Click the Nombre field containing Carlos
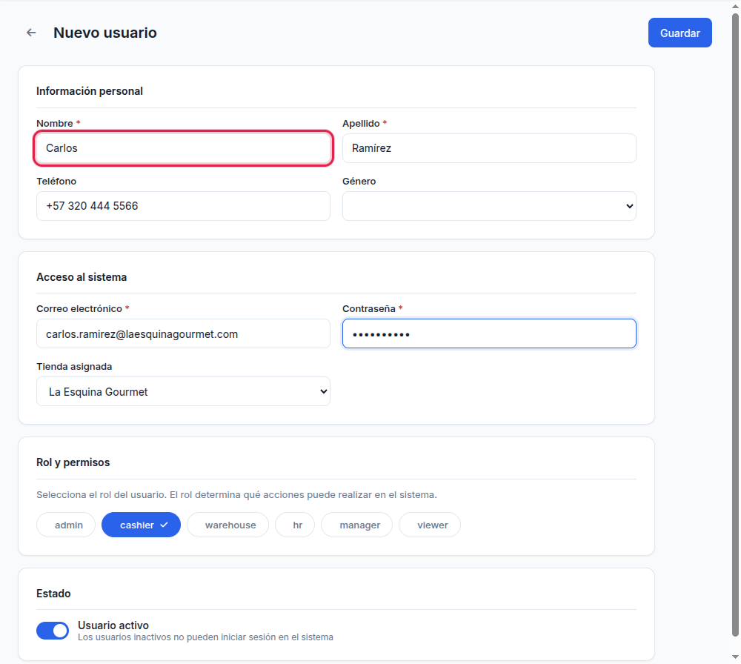Image resolution: width=741 pixels, height=664 pixels. 183,148
